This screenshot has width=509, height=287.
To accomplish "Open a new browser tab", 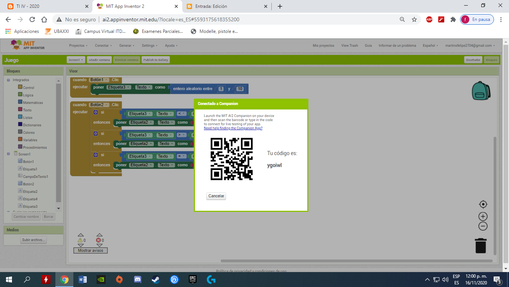I will tap(280, 6).
